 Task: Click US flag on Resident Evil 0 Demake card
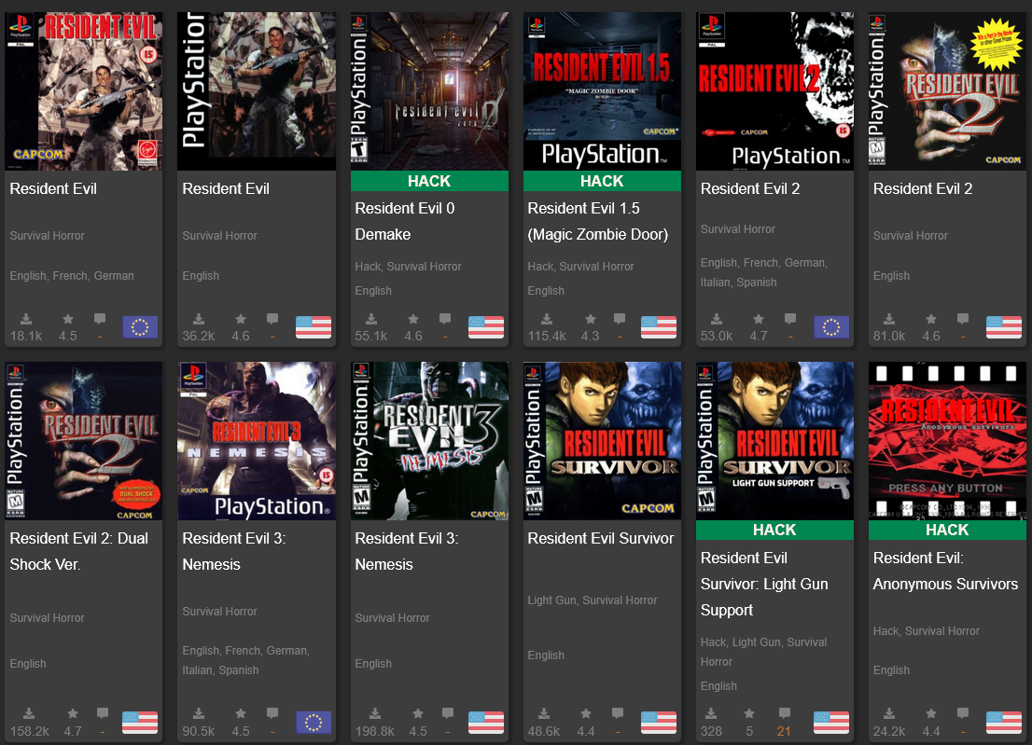click(486, 326)
